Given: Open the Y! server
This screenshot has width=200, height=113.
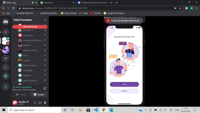Looking at the screenshot, I should tap(6, 58).
